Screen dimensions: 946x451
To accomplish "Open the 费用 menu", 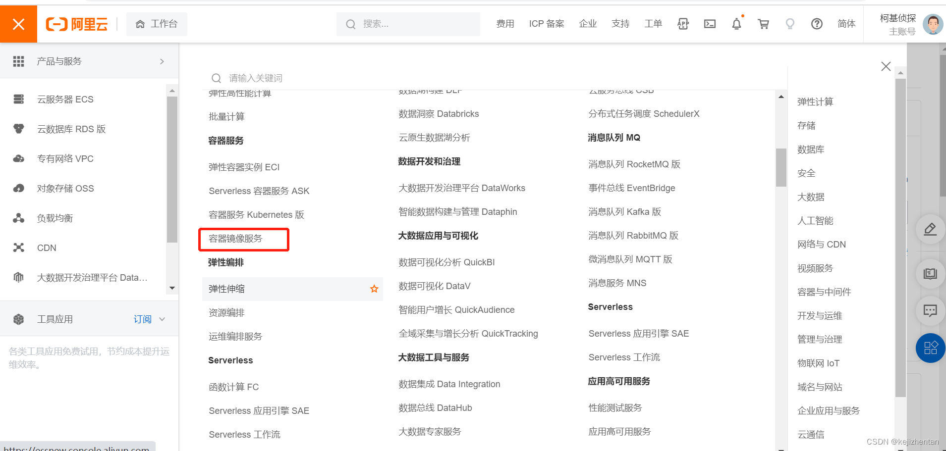I will coord(505,24).
